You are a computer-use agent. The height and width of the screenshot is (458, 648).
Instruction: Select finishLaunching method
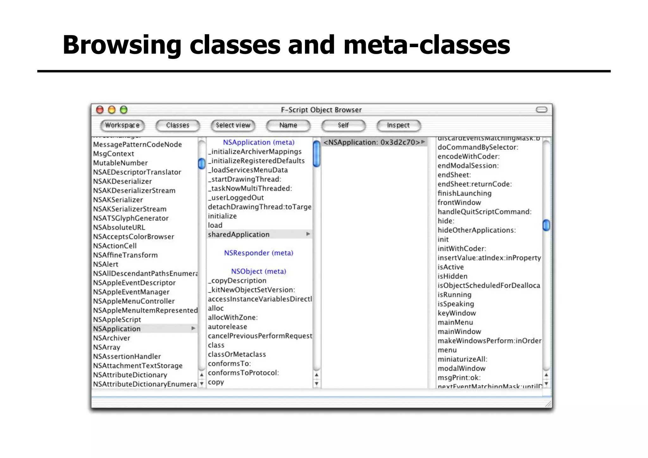pyautogui.click(x=464, y=193)
